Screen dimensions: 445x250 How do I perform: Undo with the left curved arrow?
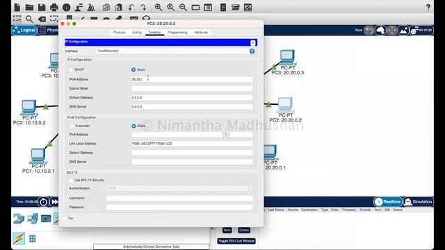click(131, 8)
